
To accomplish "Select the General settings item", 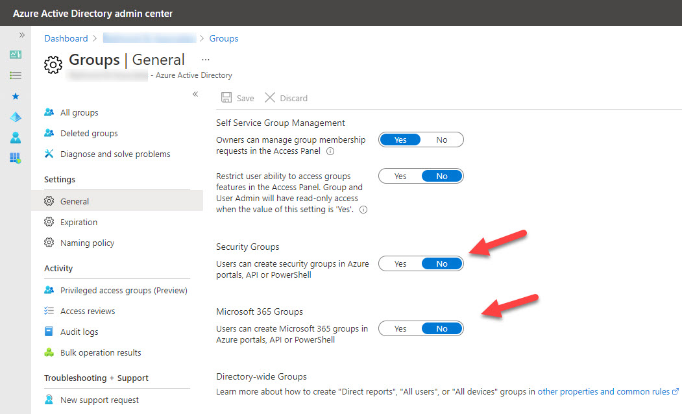I will [x=117, y=201].
